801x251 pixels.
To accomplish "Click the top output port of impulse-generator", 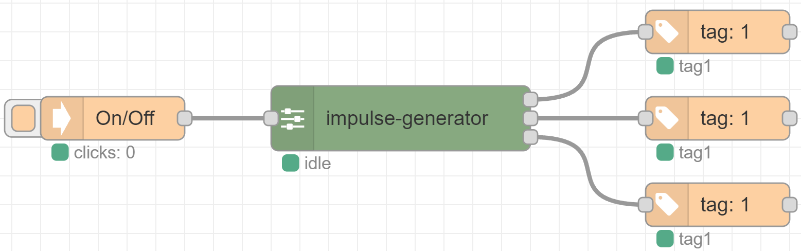I will coord(530,99).
